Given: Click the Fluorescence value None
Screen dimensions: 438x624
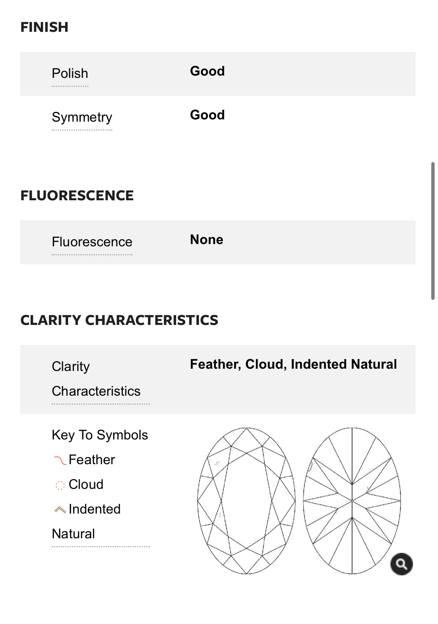Looking at the screenshot, I should pyautogui.click(x=207, y=240).
